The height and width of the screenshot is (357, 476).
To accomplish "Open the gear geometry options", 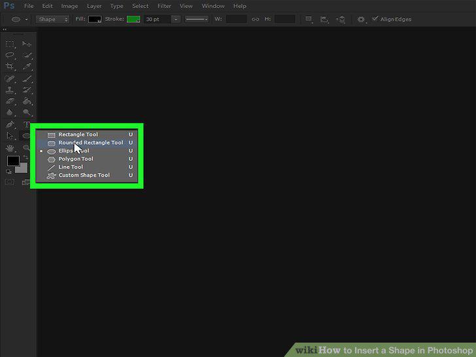I will coord(361,20).
